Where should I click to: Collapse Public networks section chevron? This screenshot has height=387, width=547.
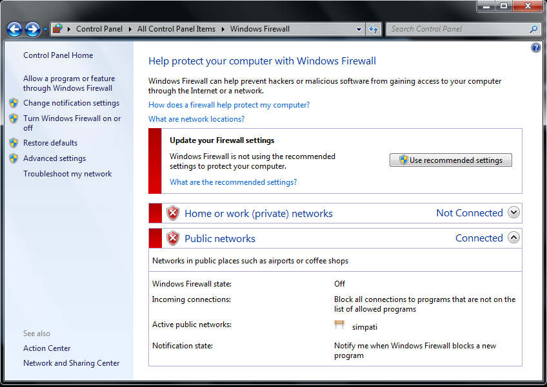513,238
